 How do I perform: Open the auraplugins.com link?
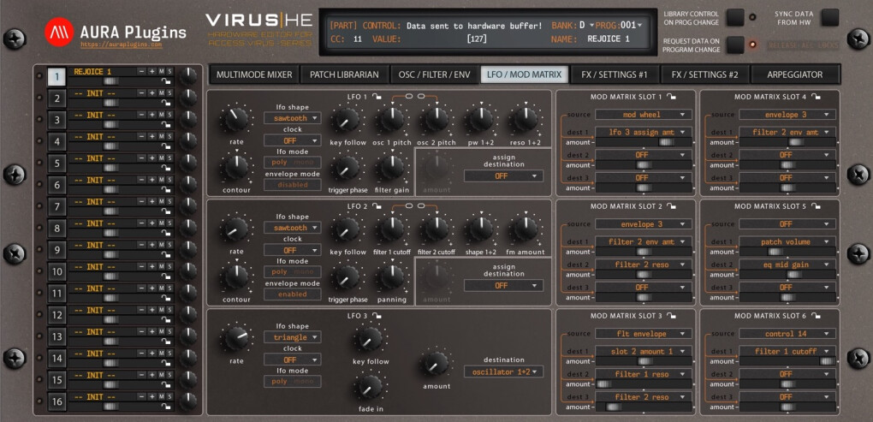tap(121, 45)
